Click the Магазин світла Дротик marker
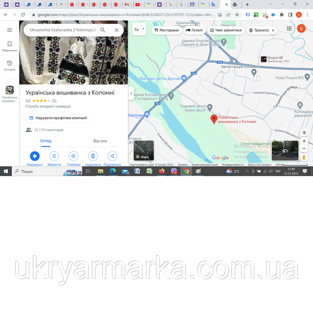Screen dimensions: 313x313 (184, 78)
